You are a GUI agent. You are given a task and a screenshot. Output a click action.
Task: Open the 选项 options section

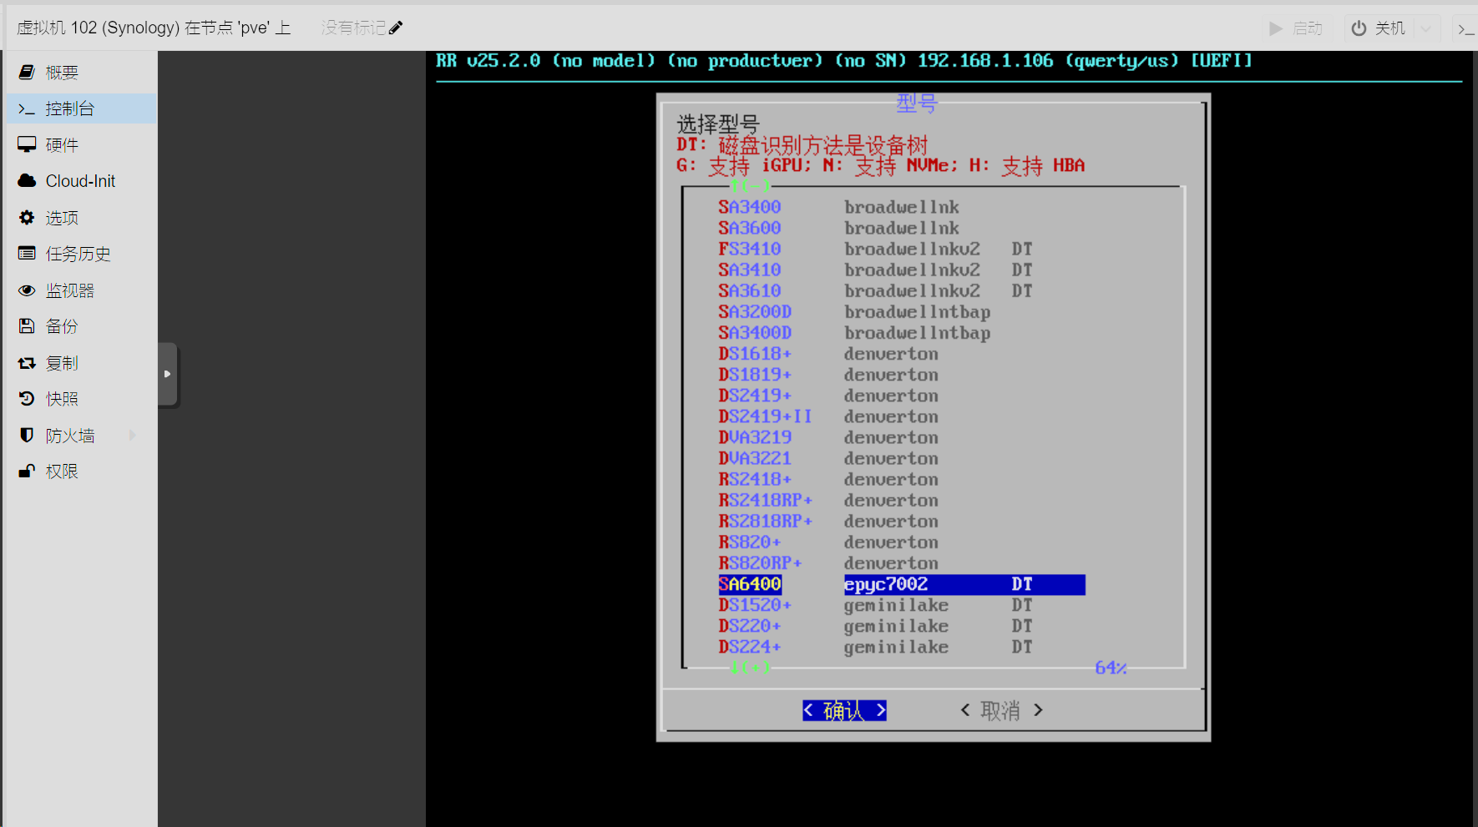(x=81, y=218)
